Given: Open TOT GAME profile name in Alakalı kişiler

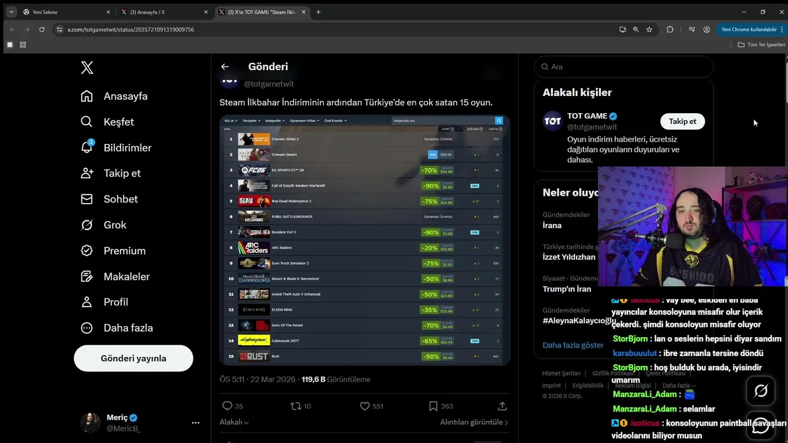Looking at the screenshot, I should (x=587, y=116).
